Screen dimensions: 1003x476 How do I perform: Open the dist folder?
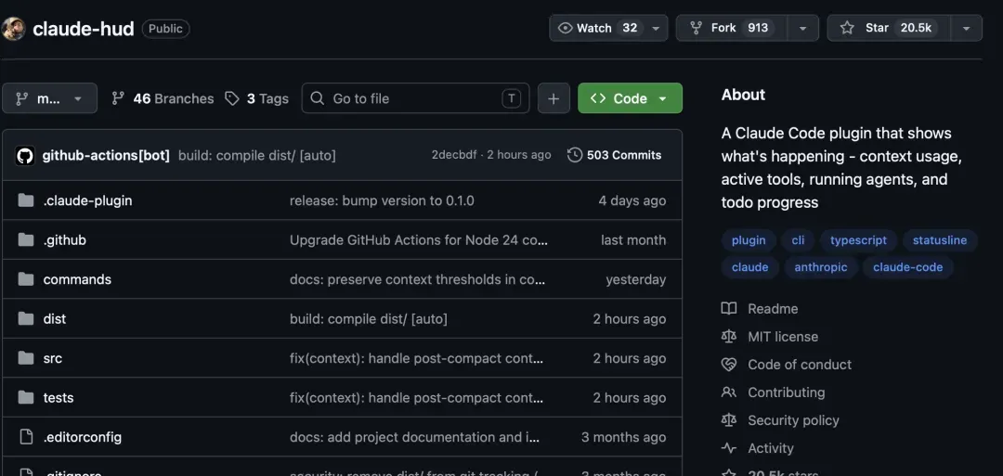(55, 319)
